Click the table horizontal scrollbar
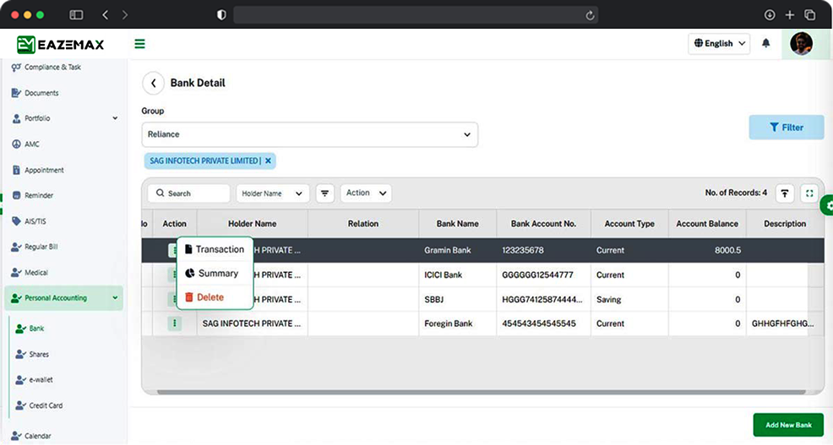 [x=482, y=392]
